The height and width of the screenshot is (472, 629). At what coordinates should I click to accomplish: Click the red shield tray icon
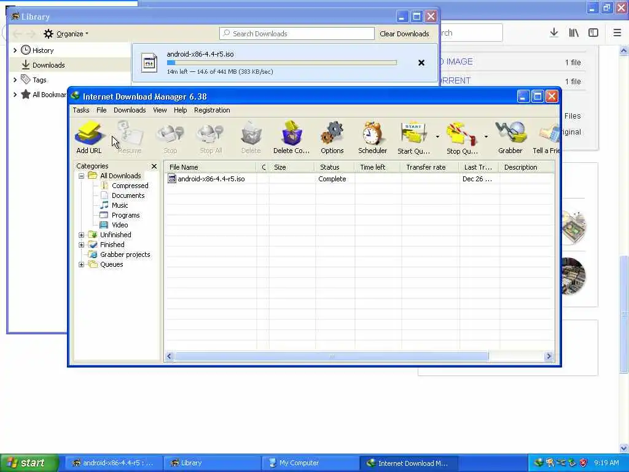tap(583, 463)
